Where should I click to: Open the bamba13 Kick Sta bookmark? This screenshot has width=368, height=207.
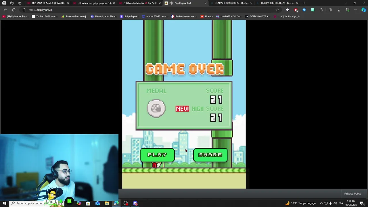click(229, 16)
